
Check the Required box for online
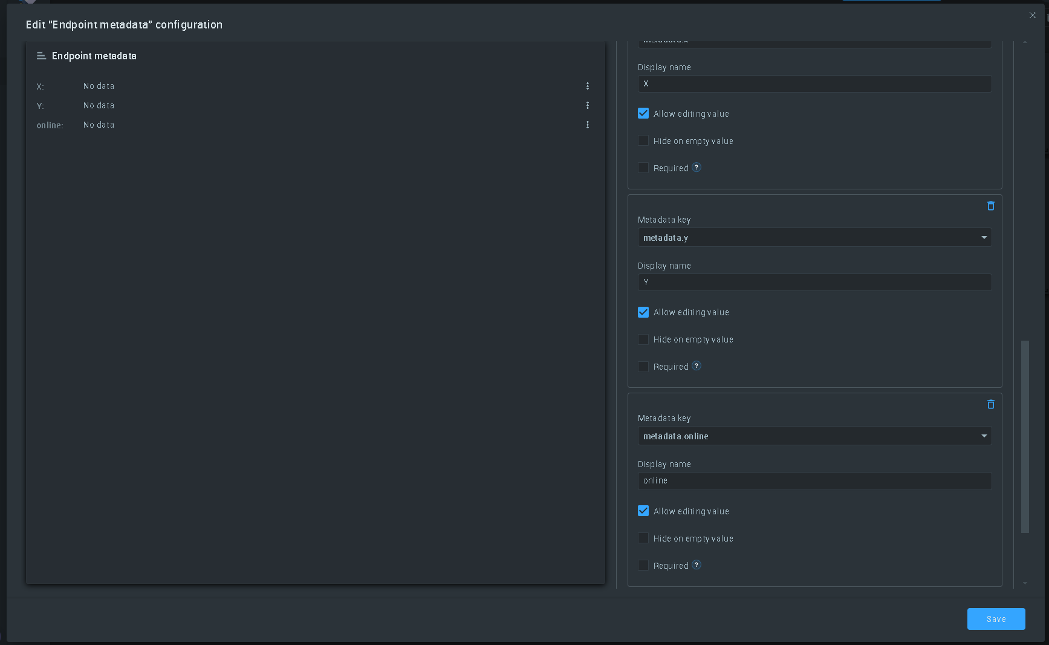click(x=643, y=565)
